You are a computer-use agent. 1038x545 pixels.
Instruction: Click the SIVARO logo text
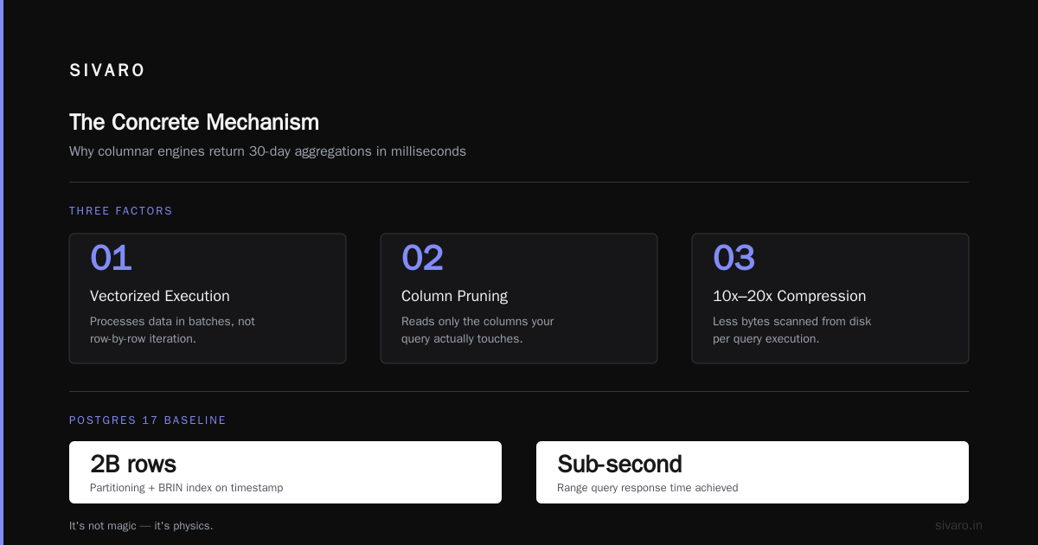(x=107, y=71)
